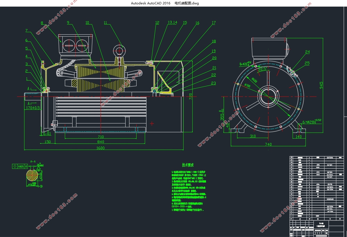Image resolution: width=347 pixels, height=237 pixels.
Task: Click the 310 dimension text
Action: tap(253, 136)
